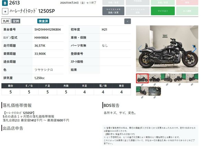The image size is (201, 151).
Task: Click the 外装 score header
Action: click(66, 86)
